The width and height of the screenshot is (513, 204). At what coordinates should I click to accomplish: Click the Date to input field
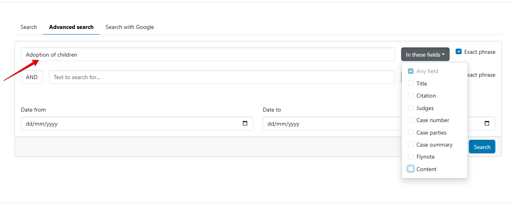(331, 124)
